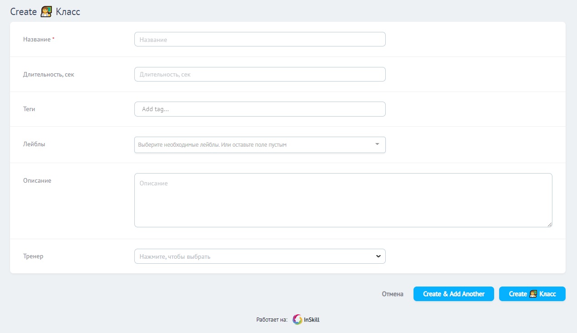Image resolution: width=577 pixels, height=333 pixels.
Task: Click the teacher emoji in the page heading
Action: coord(46,12)
